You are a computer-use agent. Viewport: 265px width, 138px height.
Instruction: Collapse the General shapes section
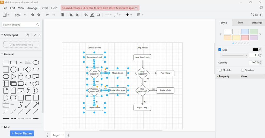click(9, 54)
